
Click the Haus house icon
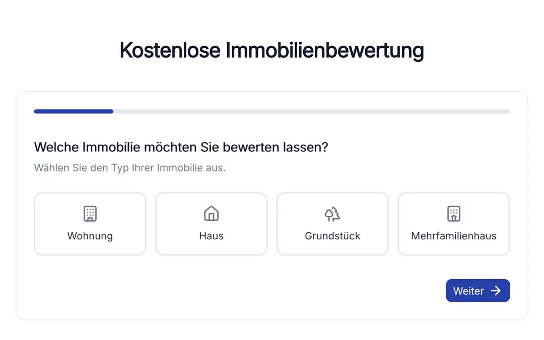pos(211,213)
